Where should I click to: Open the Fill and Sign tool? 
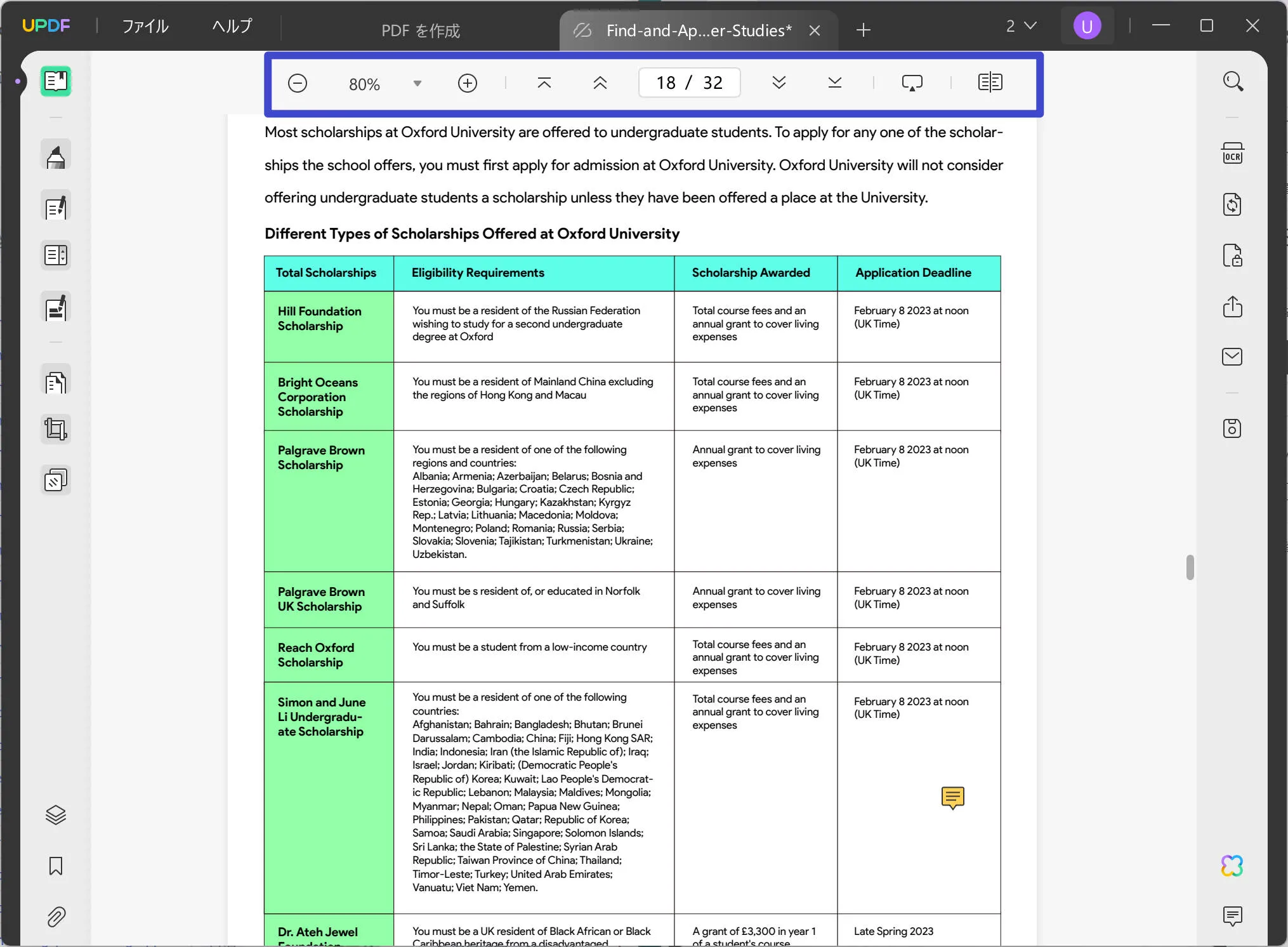coord(56,308)
